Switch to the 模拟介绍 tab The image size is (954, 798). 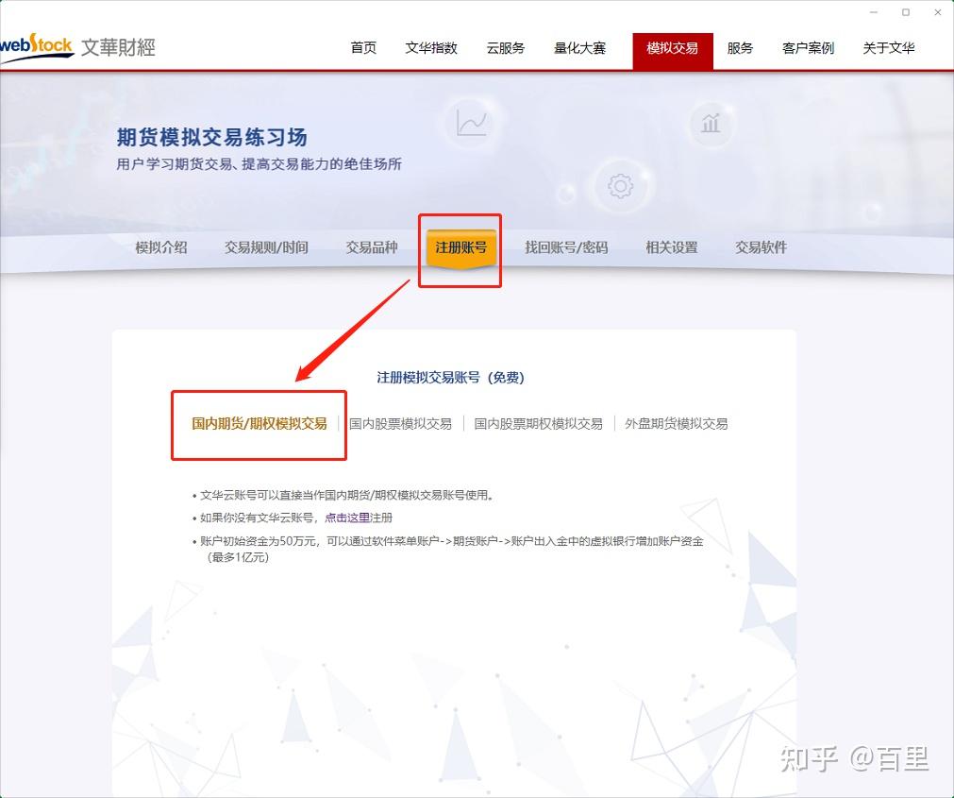tap(160, 247)
